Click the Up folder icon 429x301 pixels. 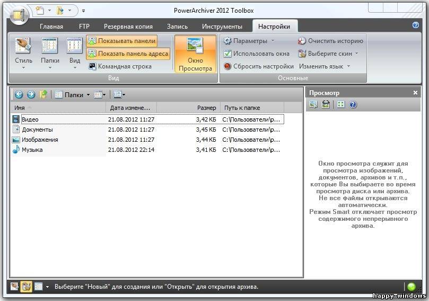click(x=43, y=95)
